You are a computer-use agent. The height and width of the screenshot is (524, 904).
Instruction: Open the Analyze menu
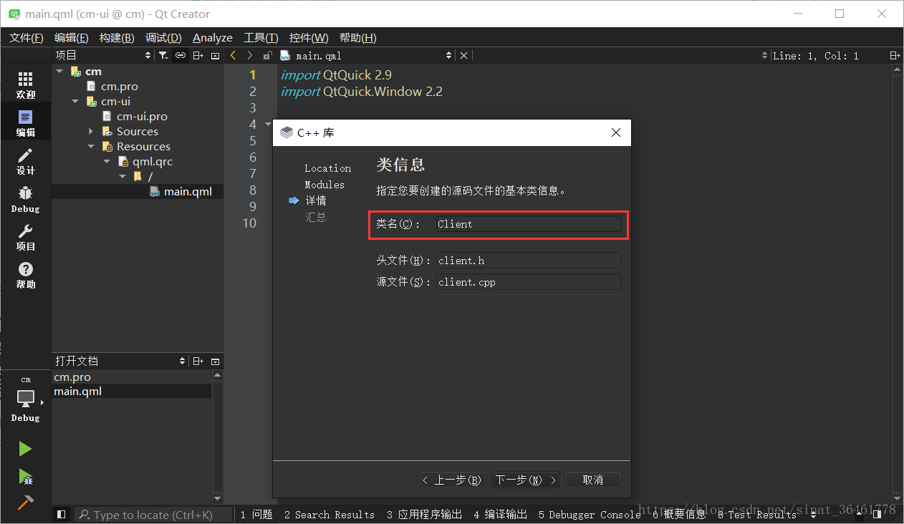(213, 37)
